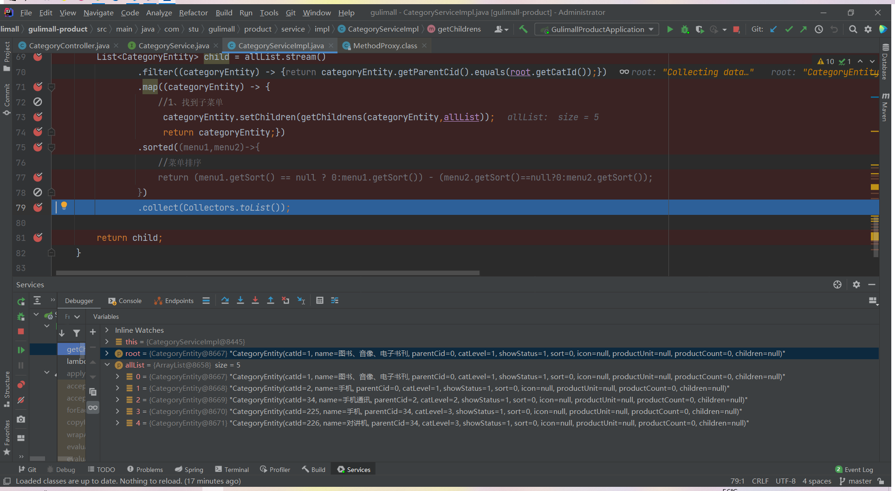Toggle breakpoint on line 73
Screen dimensions: 895x491
(38, 117)
